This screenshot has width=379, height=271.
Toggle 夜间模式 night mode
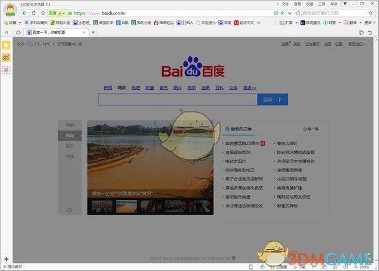click(x=311, y=23)
